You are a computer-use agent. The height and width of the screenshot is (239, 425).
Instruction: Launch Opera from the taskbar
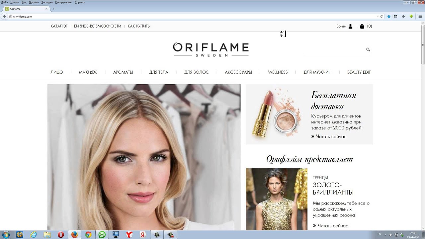[61, 235]
